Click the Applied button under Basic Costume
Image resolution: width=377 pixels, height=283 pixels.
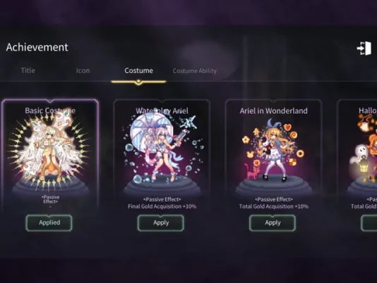click(x=49, y=223)
